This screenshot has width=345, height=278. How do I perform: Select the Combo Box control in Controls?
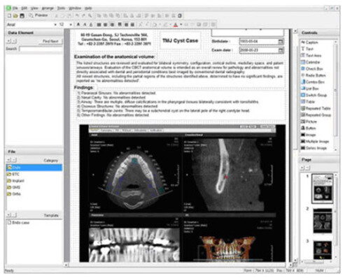[x=313, y=82]
